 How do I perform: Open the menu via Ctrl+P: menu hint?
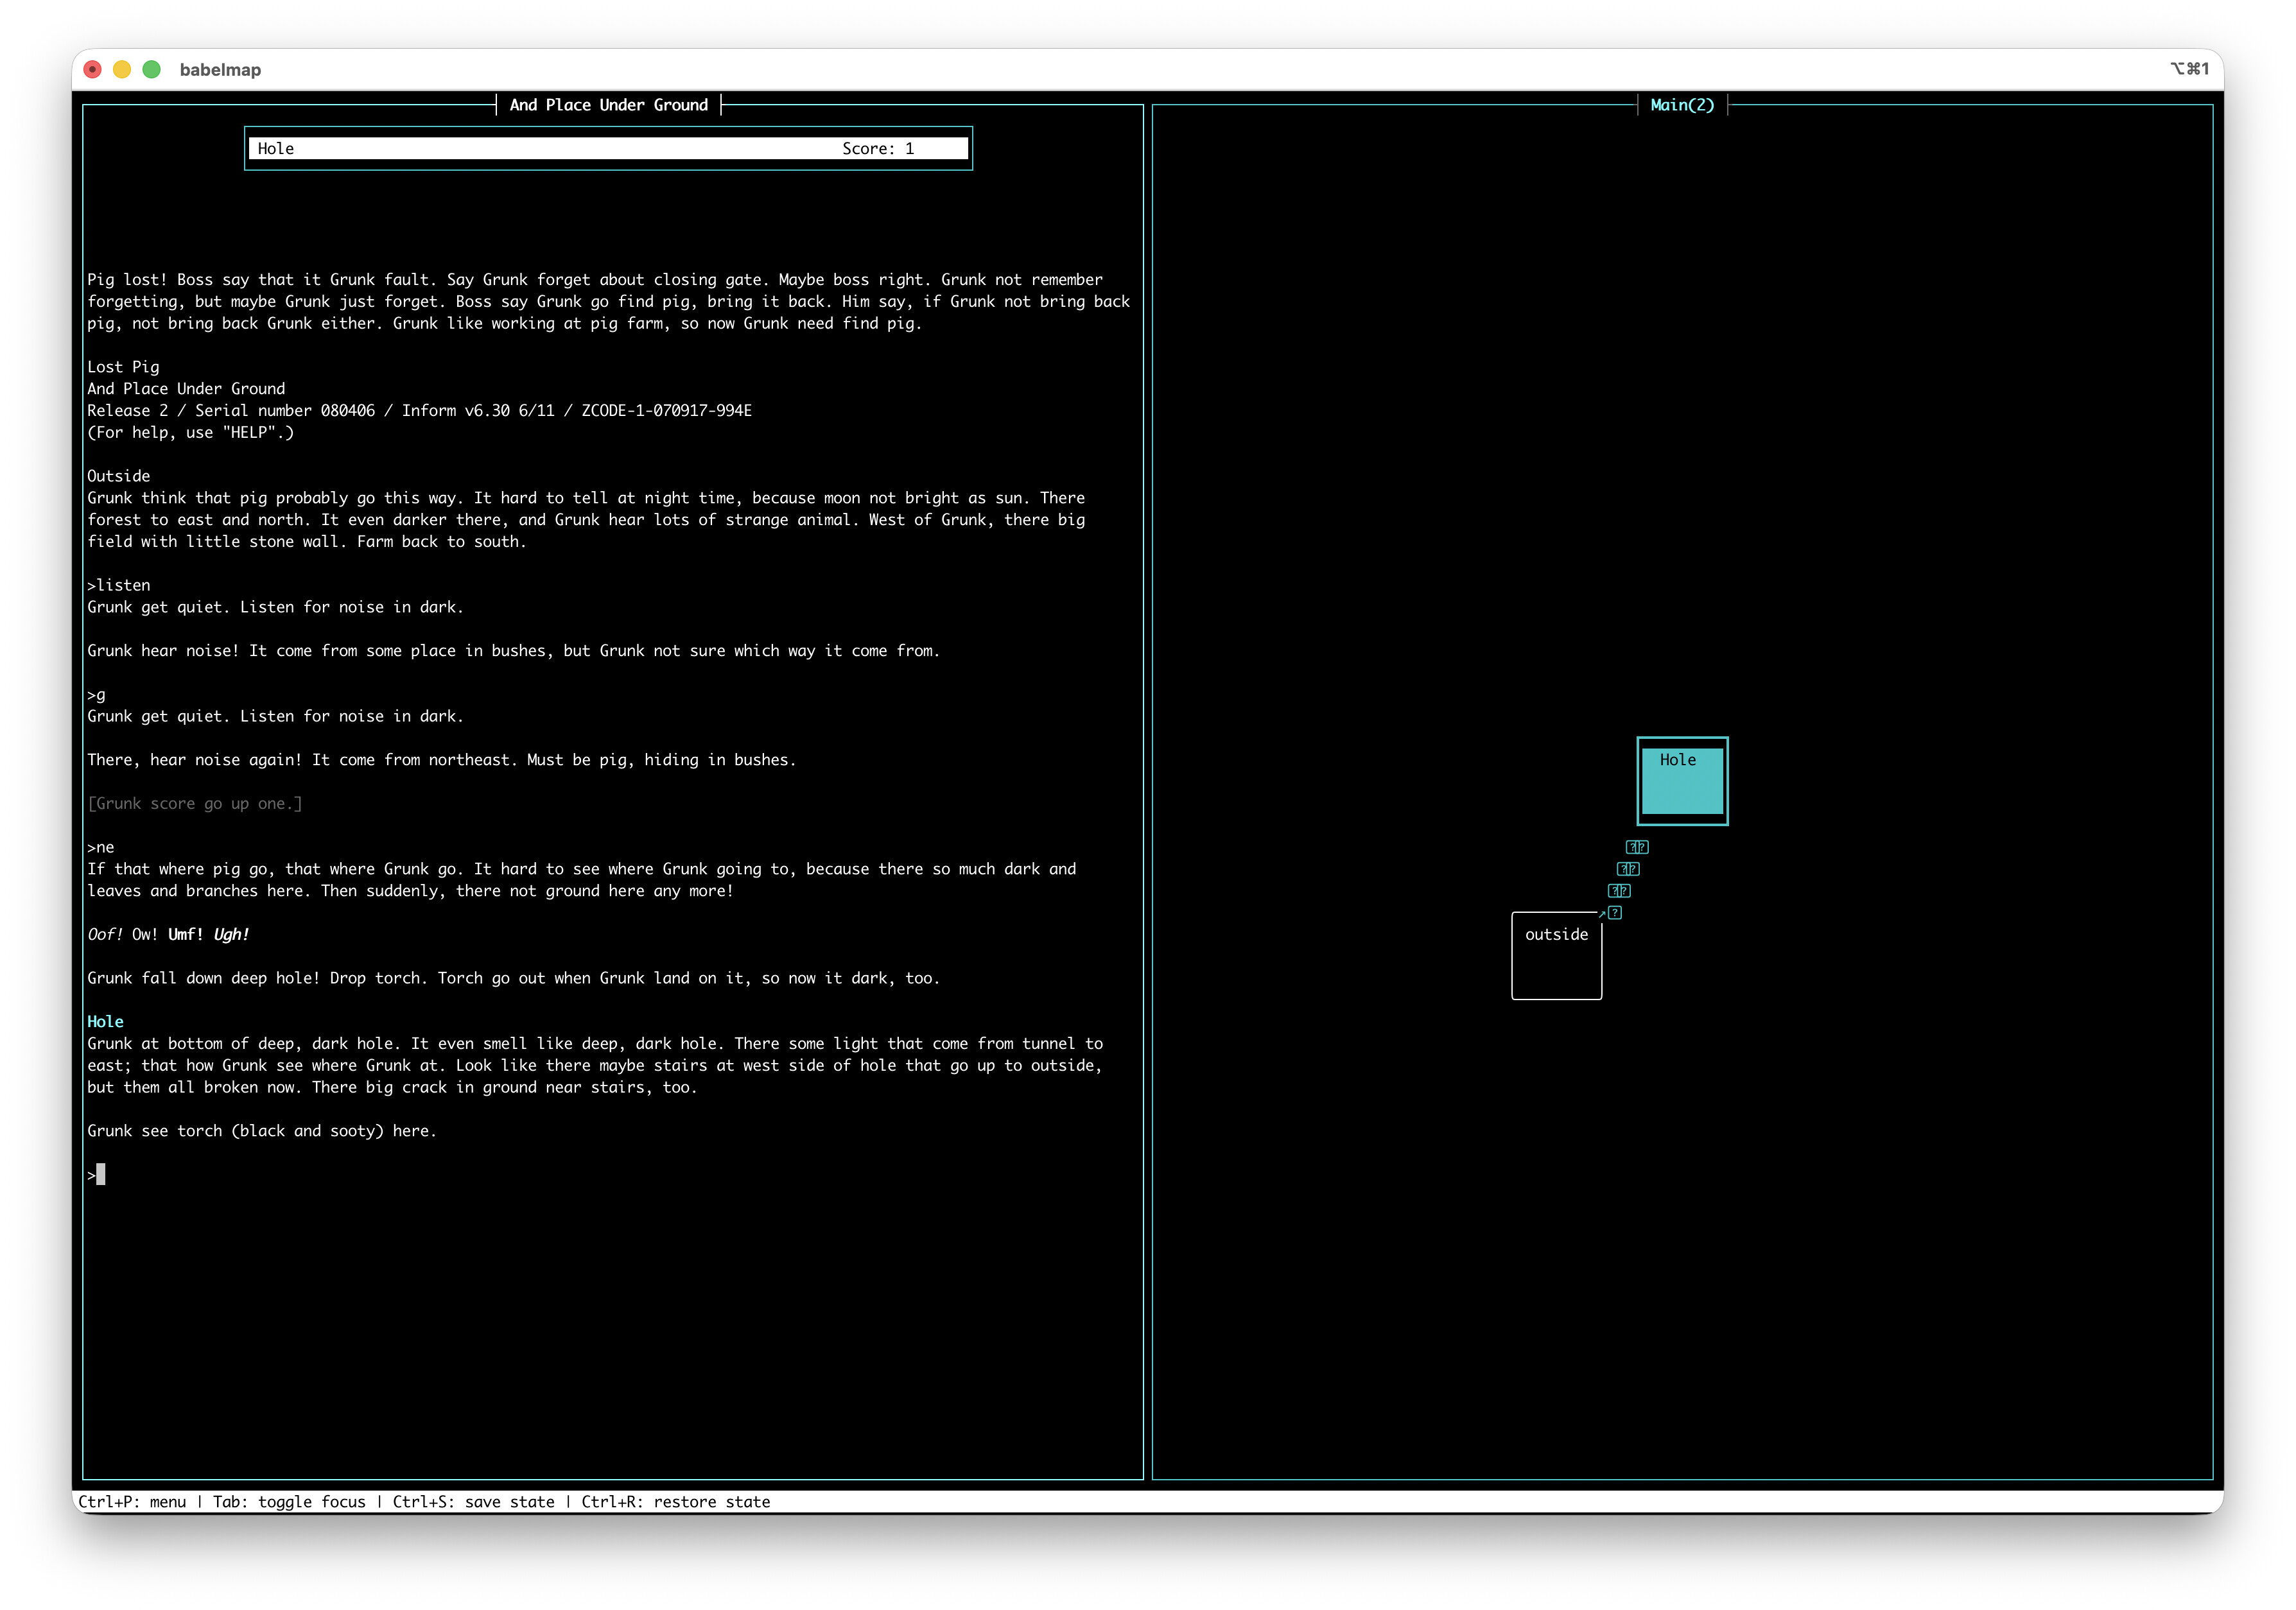point(132,1502)
